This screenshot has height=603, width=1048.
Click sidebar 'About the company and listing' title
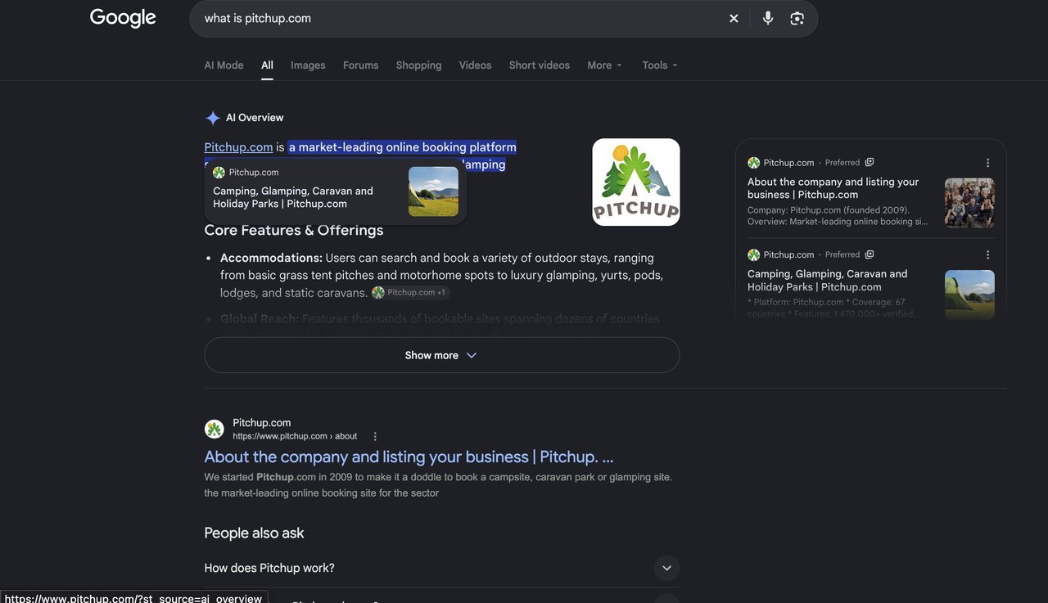[833, 188]
